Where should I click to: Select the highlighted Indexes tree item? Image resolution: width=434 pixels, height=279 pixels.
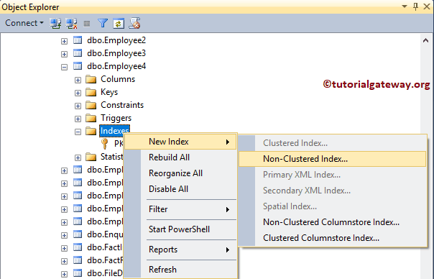coord(114,131)
